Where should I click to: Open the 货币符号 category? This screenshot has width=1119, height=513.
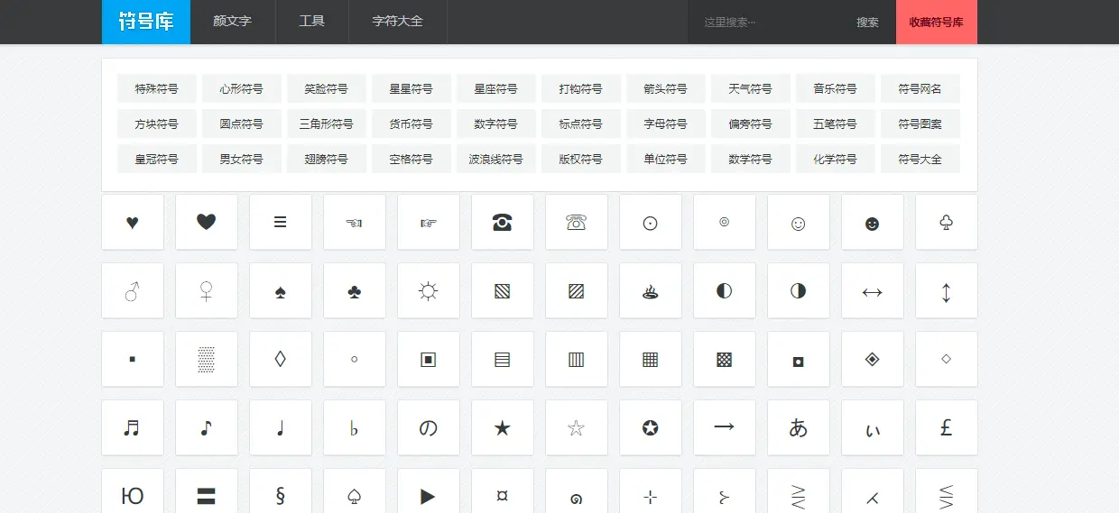412,124
